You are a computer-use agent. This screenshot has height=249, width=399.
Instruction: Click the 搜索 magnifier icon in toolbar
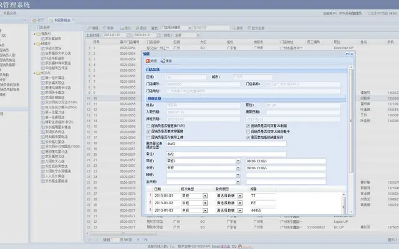[233, 27]
